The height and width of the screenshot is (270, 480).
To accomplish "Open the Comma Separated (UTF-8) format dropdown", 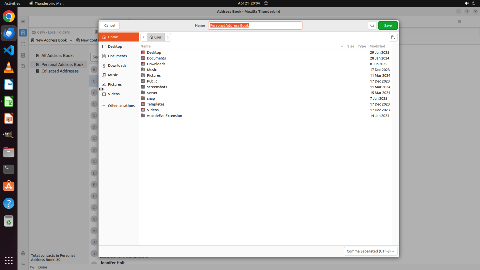I will (x=370, y=251).
